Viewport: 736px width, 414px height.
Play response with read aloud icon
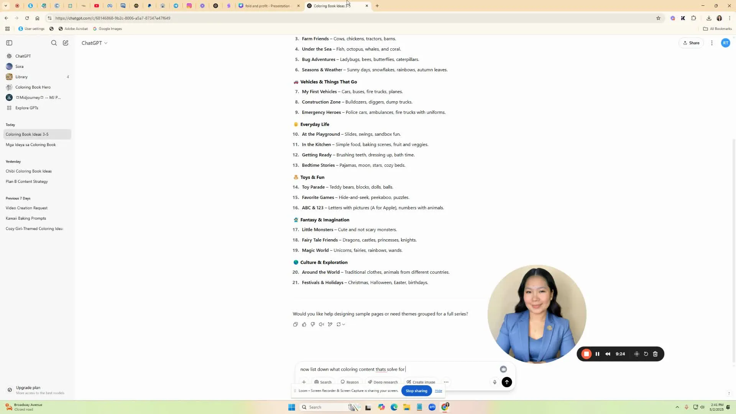pos(321,324)
